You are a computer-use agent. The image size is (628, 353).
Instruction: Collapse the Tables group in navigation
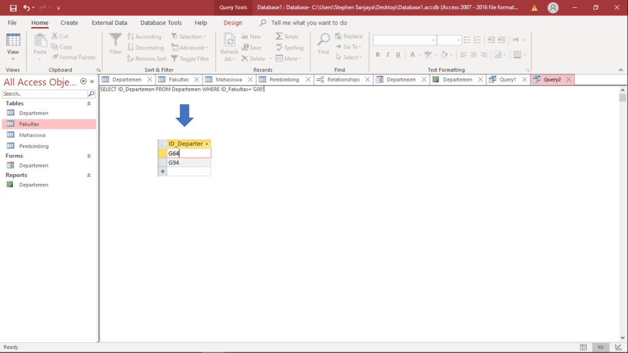(x=89, y=104)
